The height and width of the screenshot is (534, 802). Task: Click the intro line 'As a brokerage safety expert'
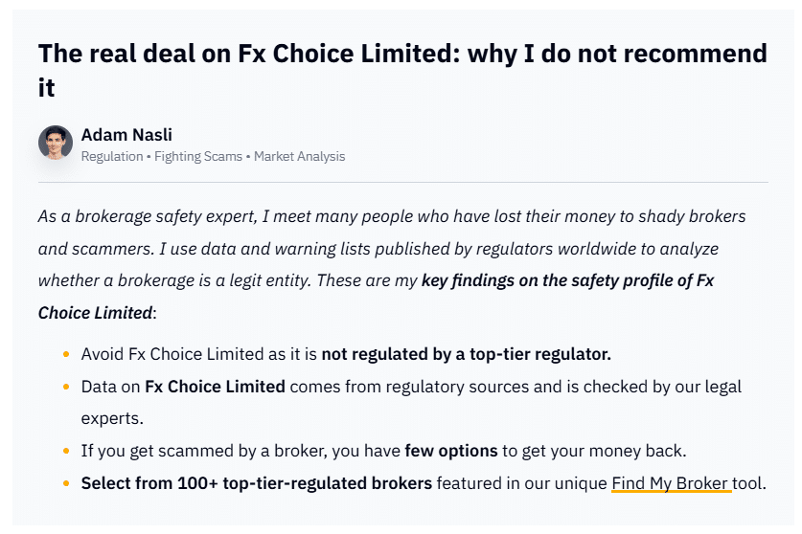(148, 216)
